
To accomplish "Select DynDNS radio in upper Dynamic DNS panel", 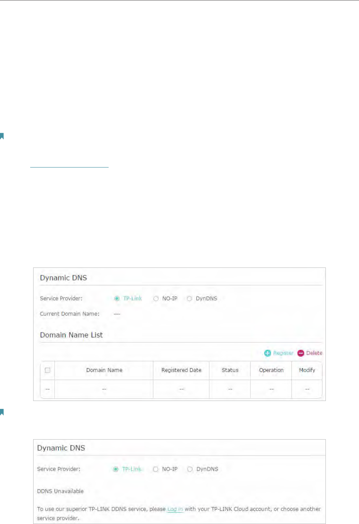I will click(x=189, y=299).
